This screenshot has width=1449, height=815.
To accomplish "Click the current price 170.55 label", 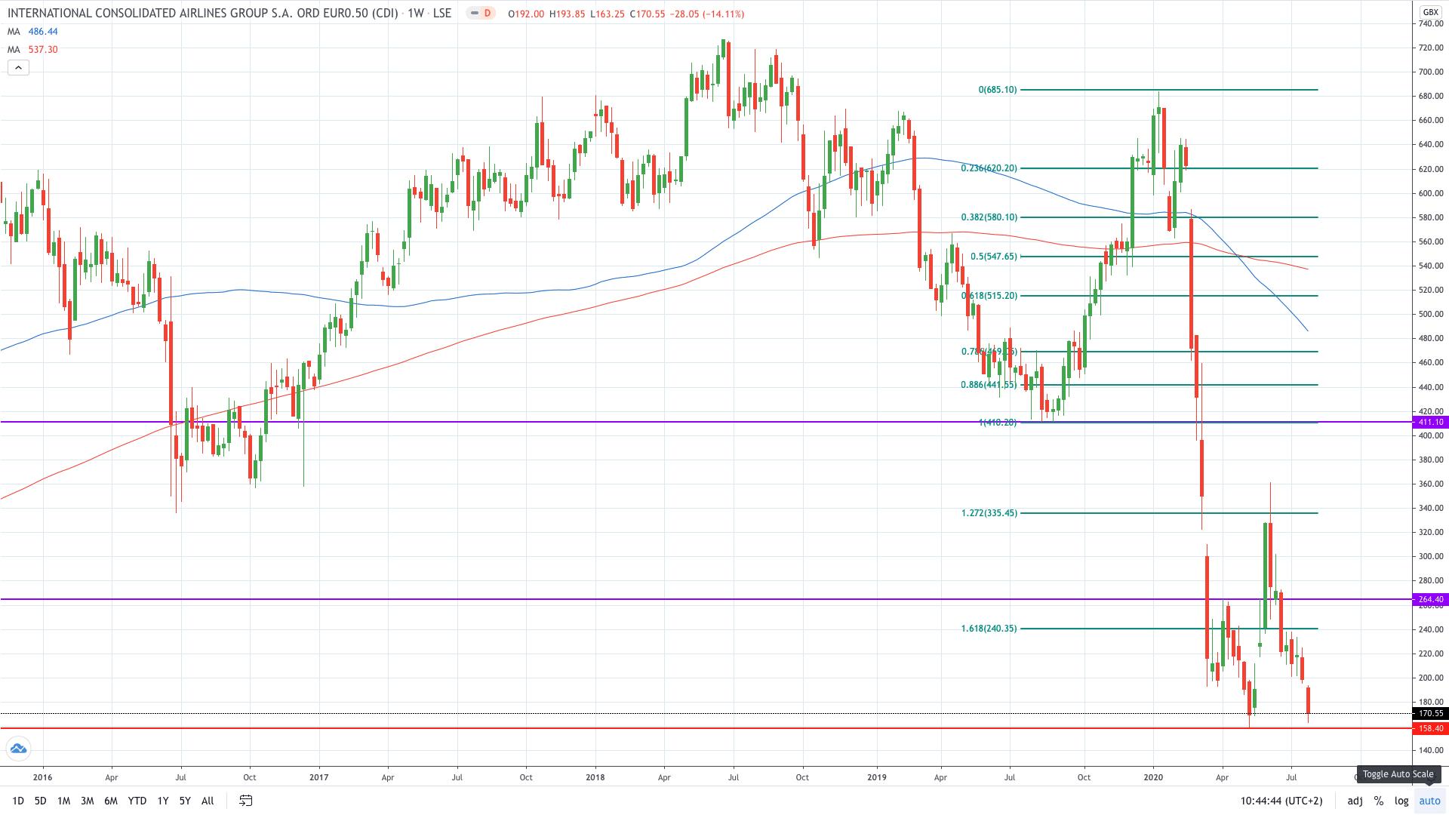I will [x=1430, y=713].
